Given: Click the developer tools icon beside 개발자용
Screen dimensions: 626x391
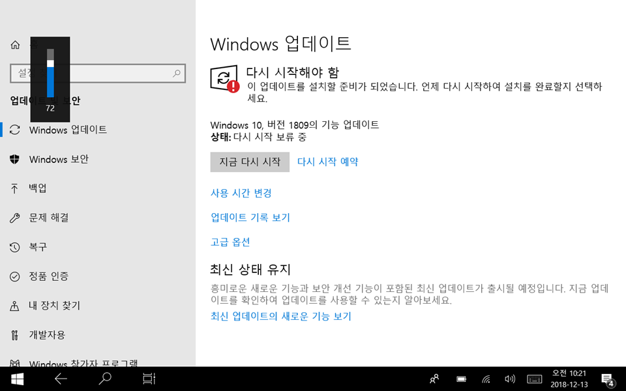Looking at the screenshot, I should [15, 335].
